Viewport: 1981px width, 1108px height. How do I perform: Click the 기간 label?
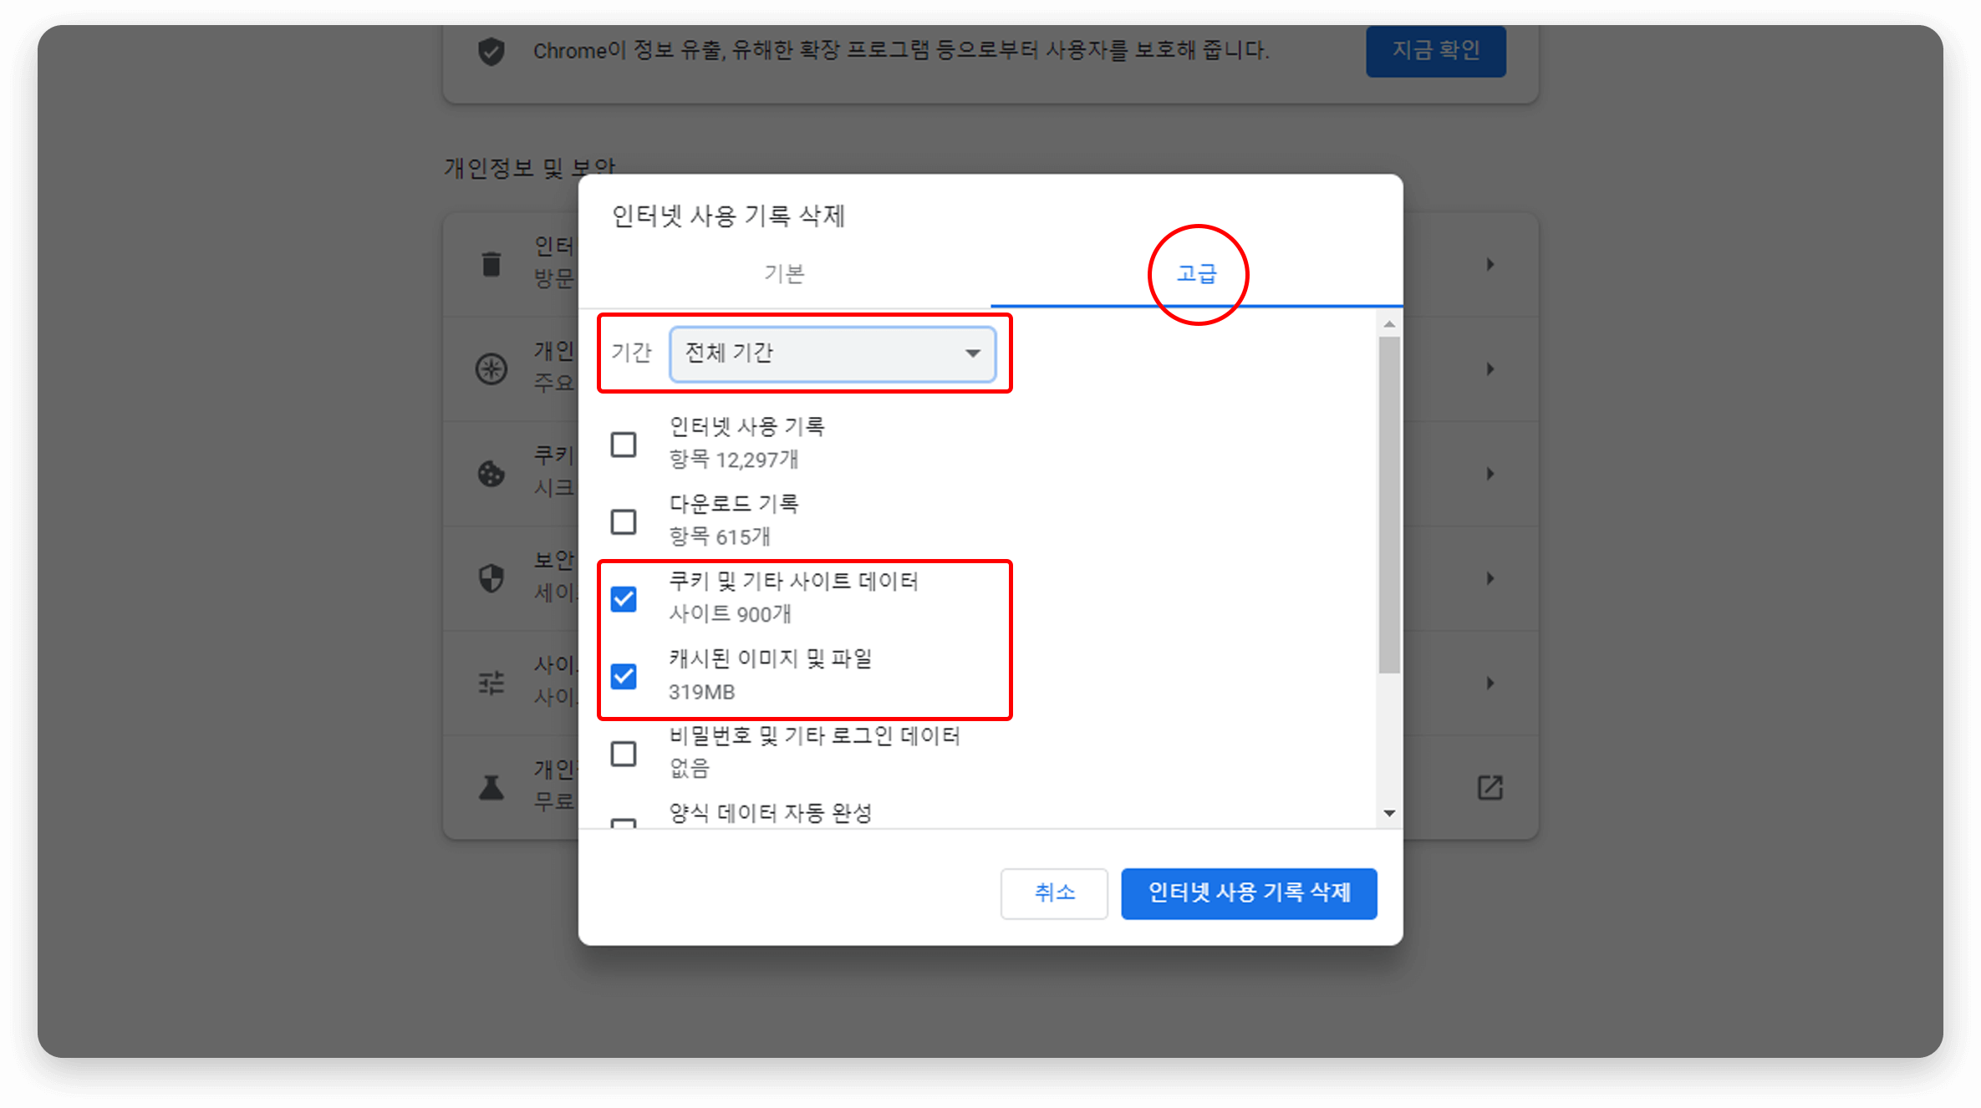(x=631, y=353)
